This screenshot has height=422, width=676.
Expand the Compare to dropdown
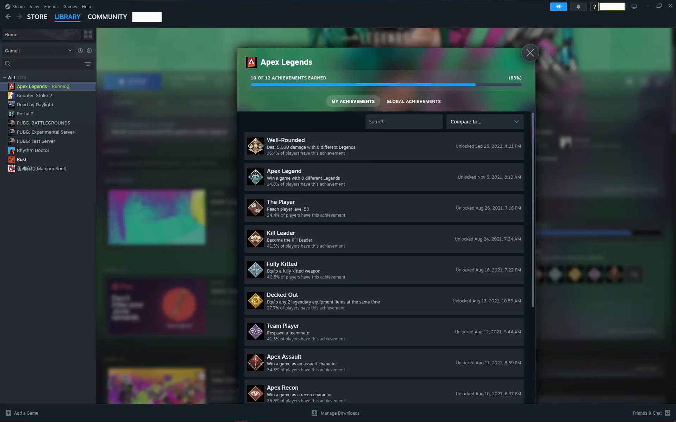click(x=485, y=122)
